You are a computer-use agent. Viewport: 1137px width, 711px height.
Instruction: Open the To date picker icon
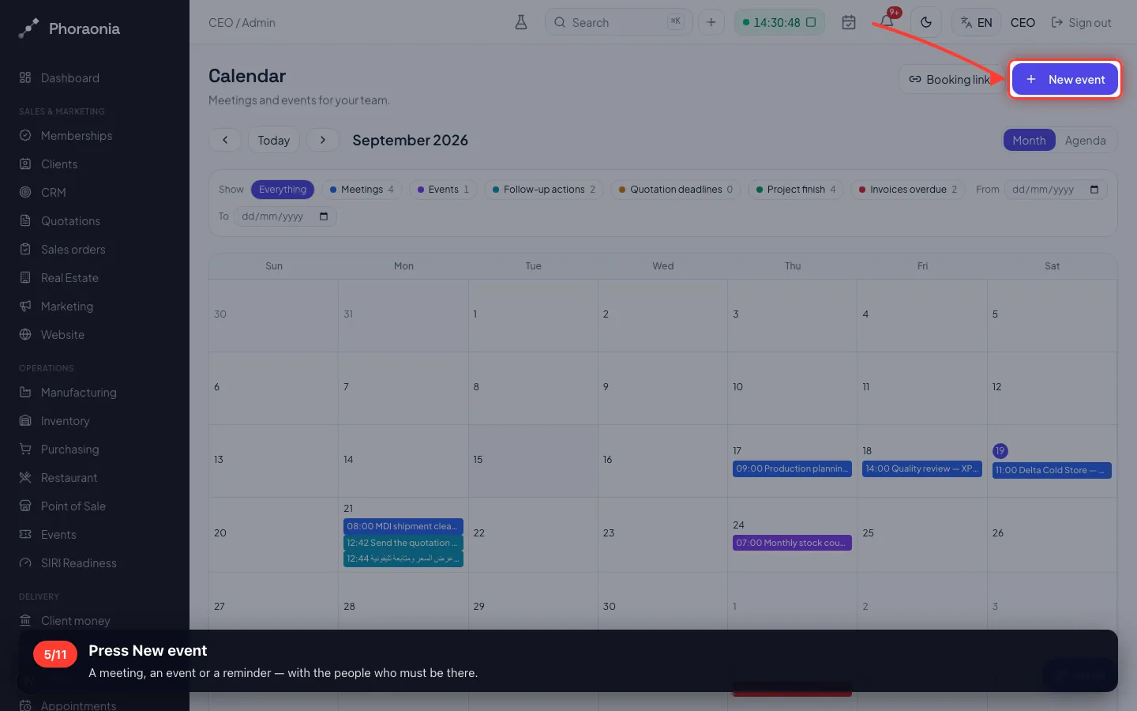[324, 216]
